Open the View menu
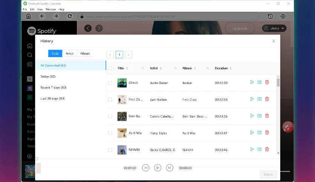Viewport: 315px width, 182px height. click(x=40, y=9)
